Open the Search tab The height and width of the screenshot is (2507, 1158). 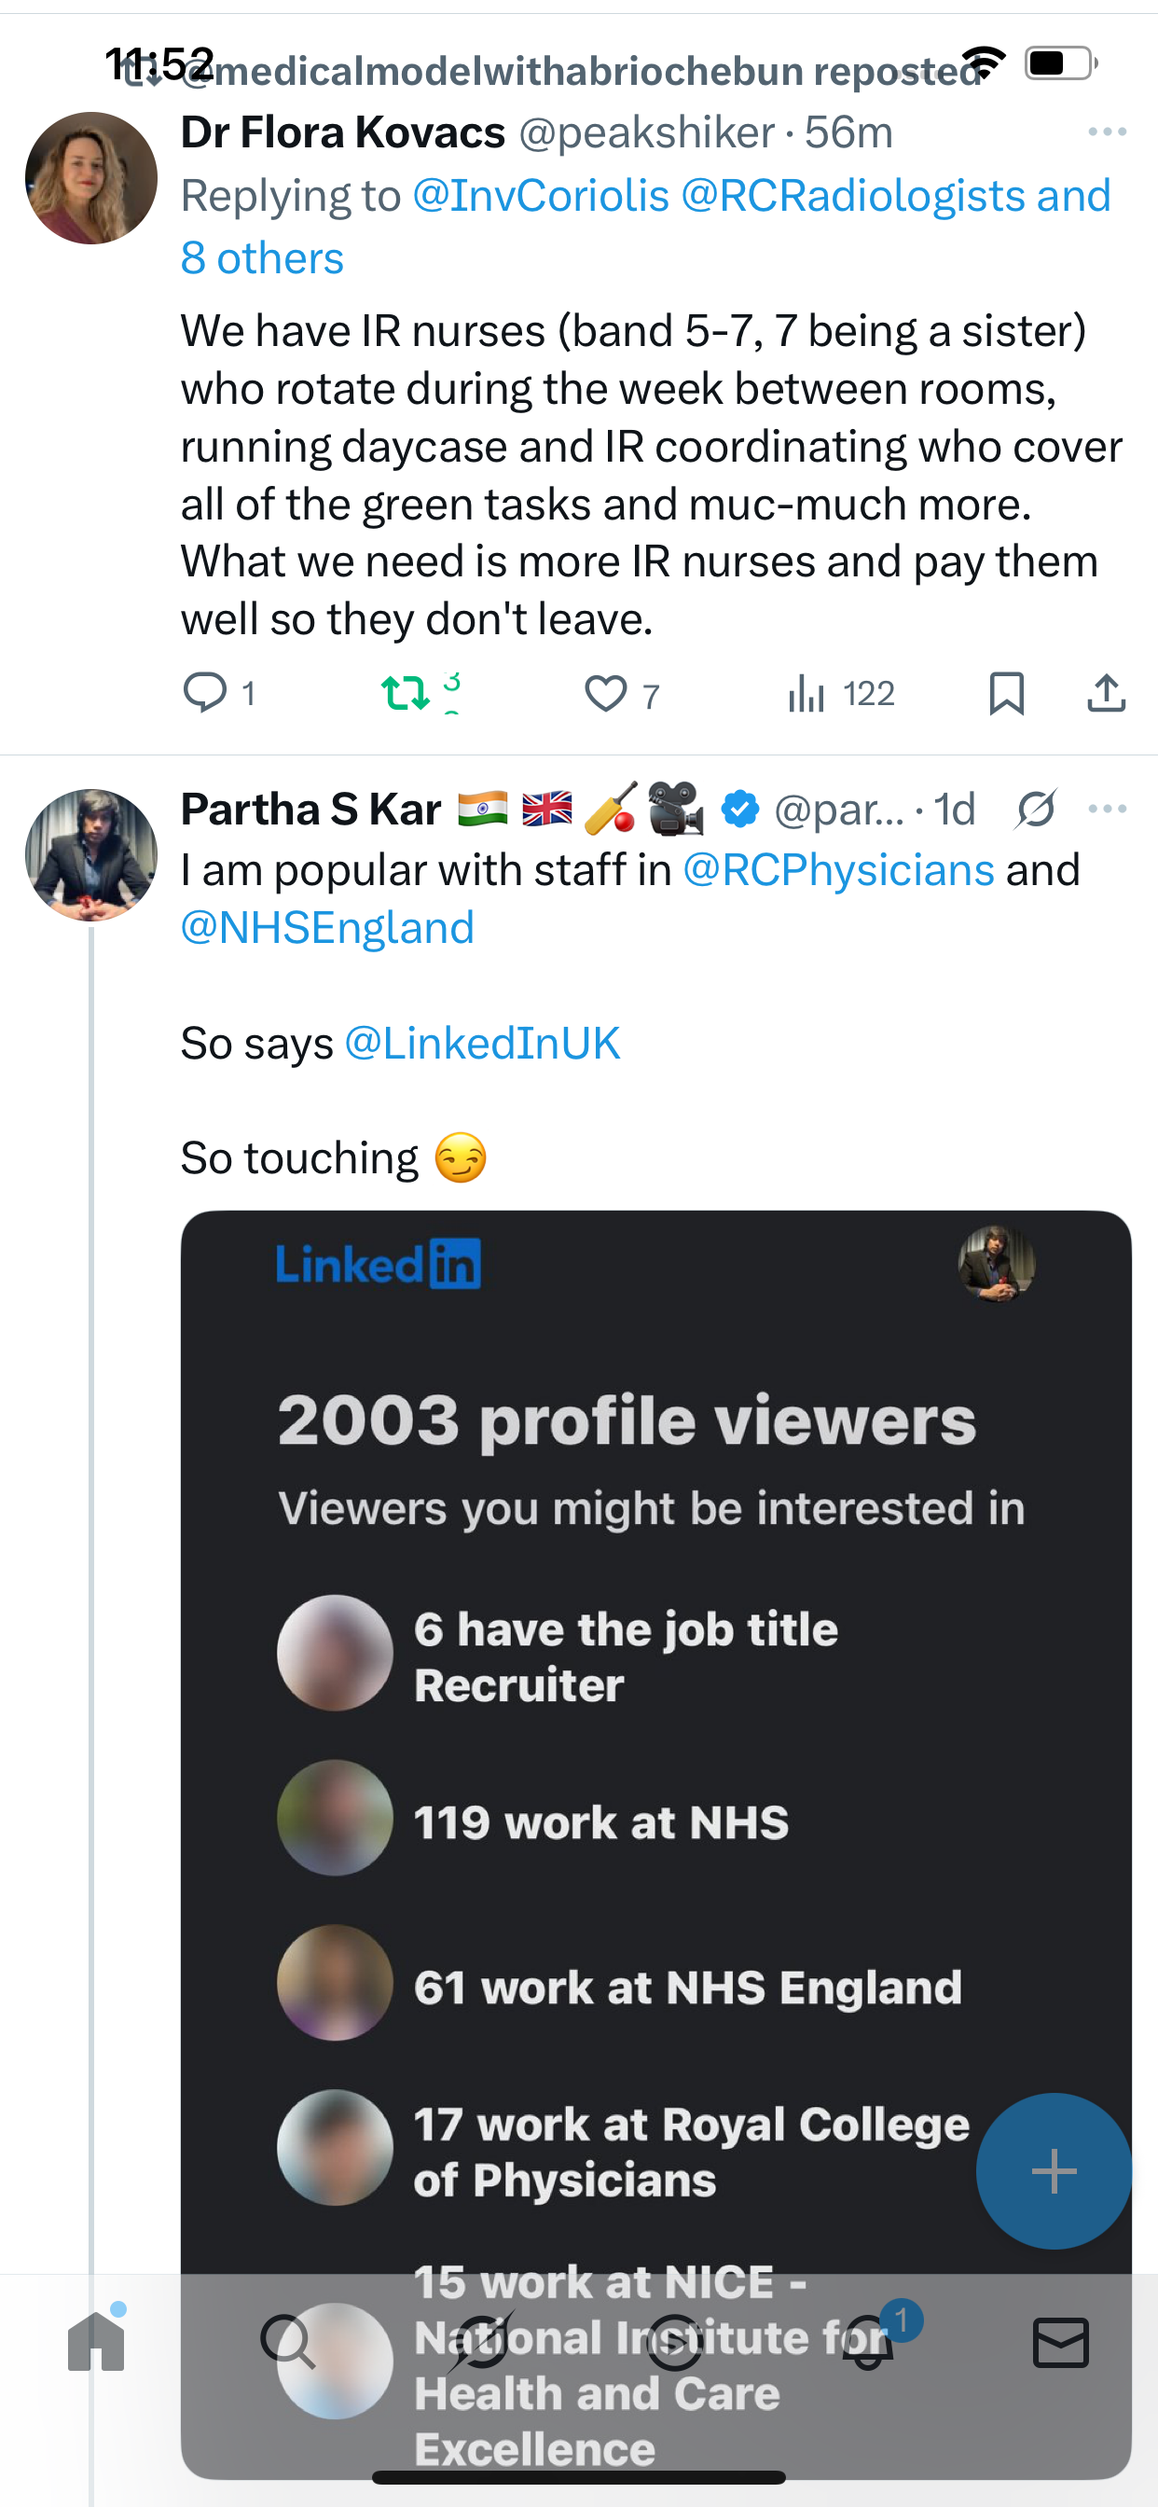point(288,2342)
